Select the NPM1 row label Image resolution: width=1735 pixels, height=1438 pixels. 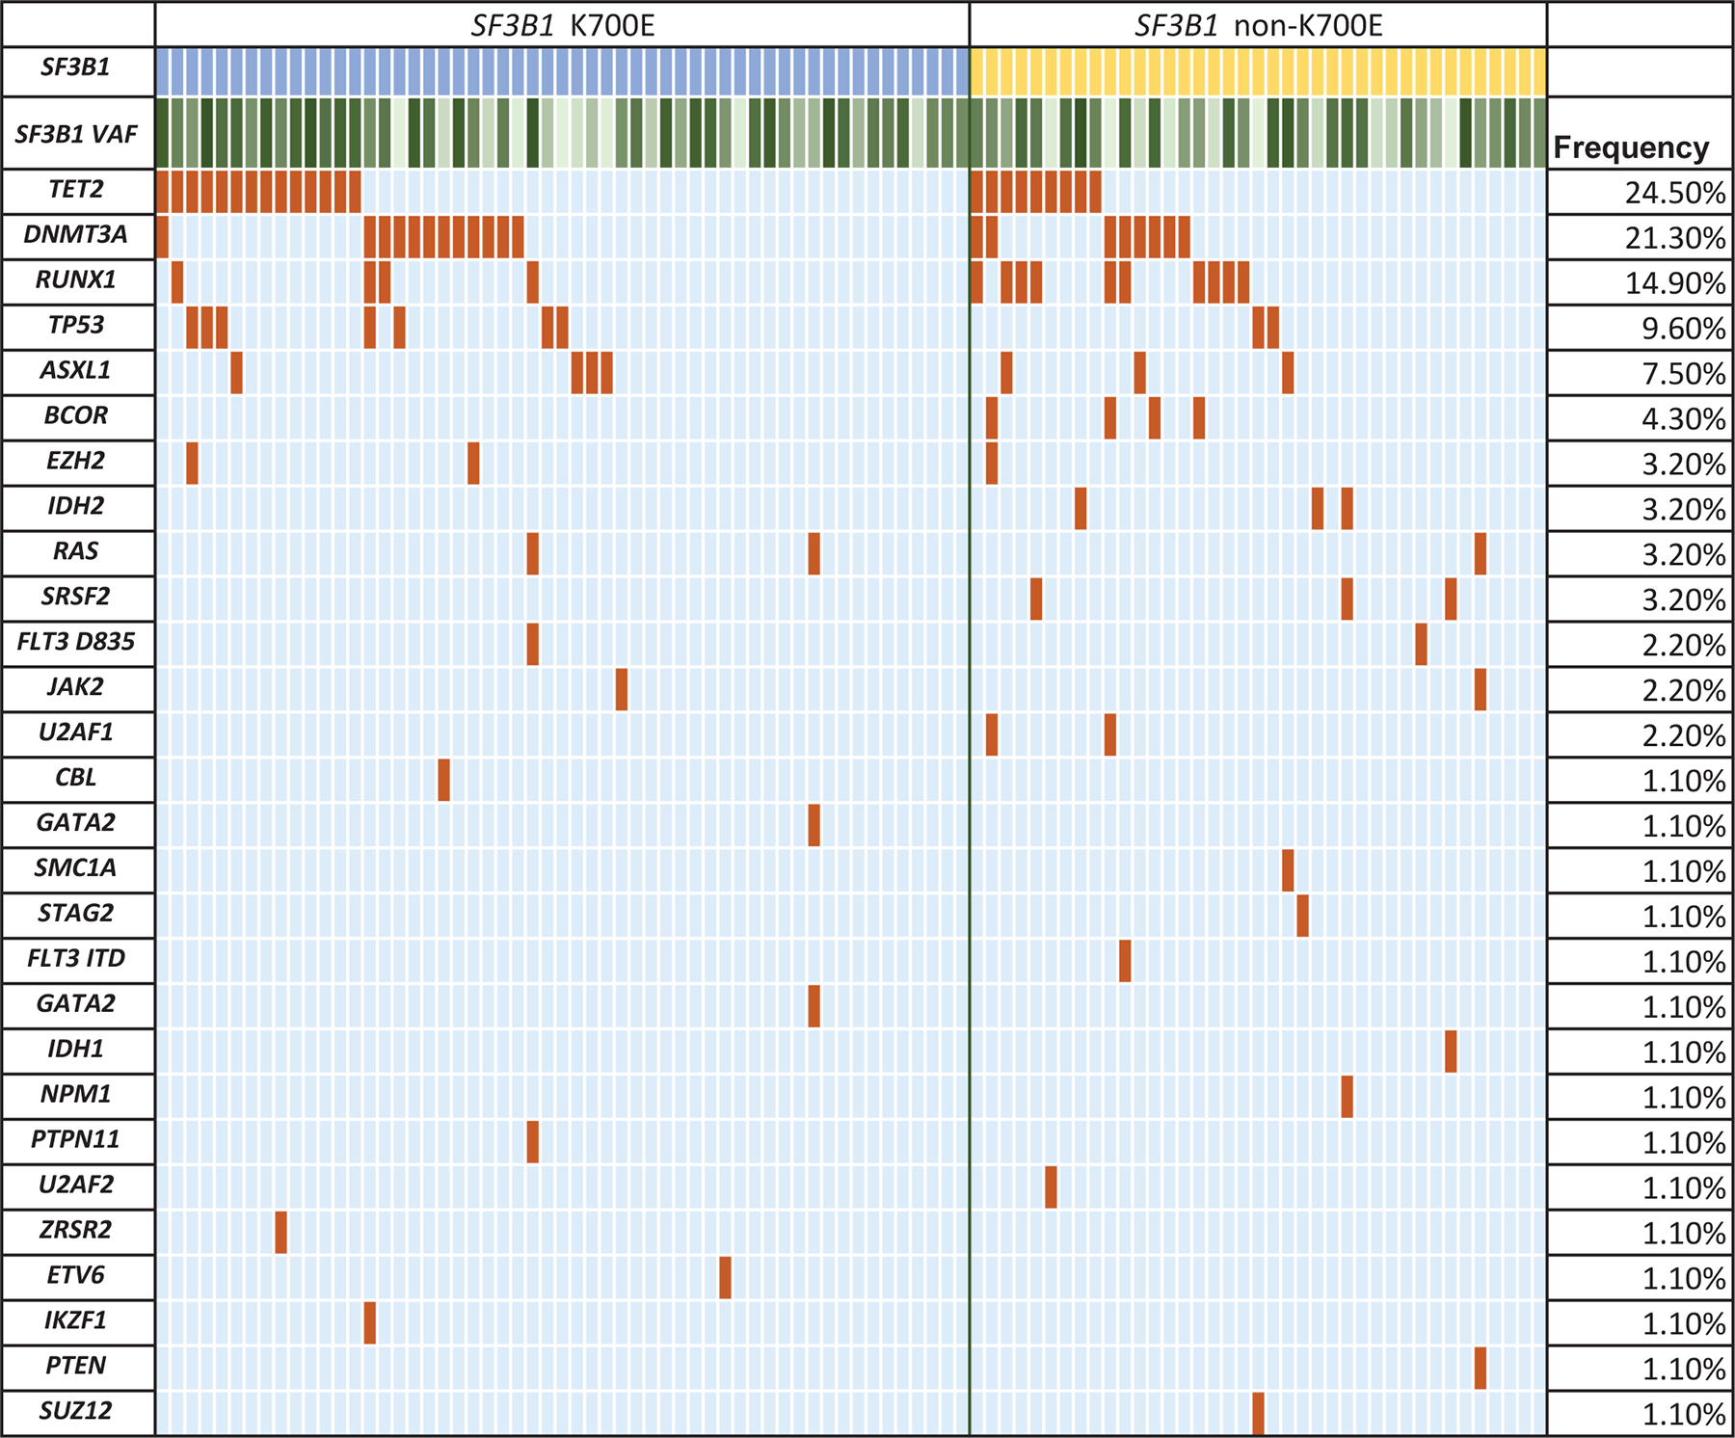(76, 1094)
